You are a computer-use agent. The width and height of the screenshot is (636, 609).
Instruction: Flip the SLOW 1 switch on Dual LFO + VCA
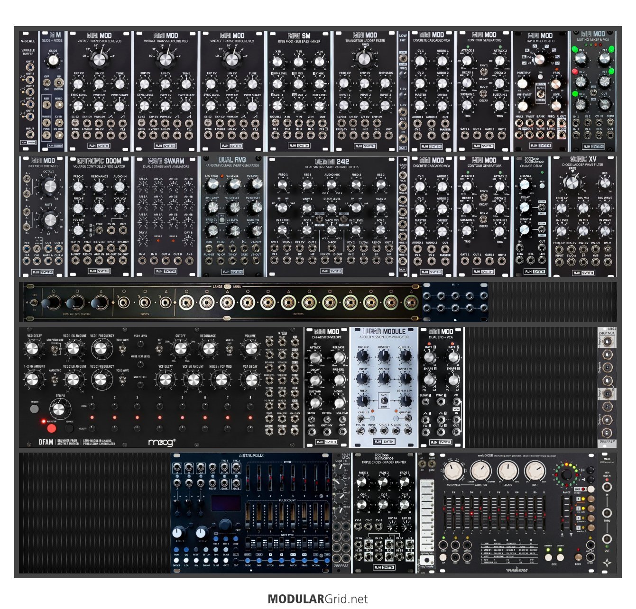426,402
